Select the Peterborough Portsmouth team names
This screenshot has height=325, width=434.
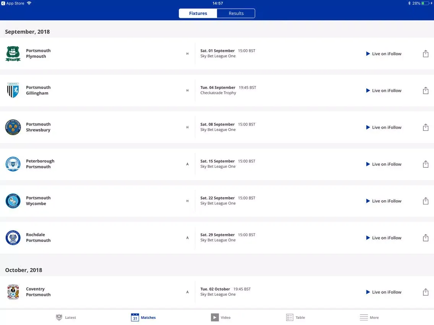[40, 164]
